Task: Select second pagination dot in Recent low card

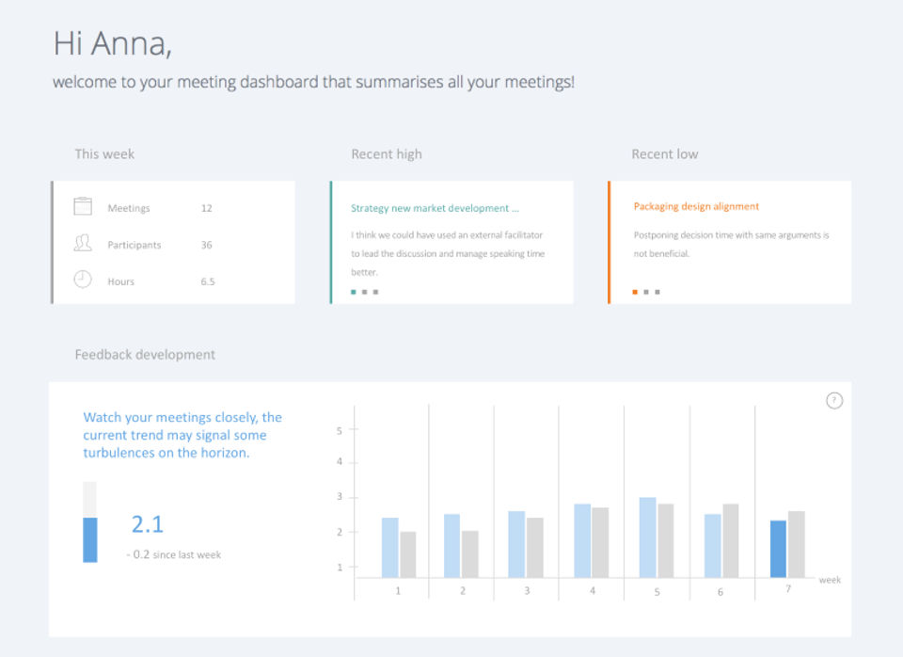Action: click(646, 292)
